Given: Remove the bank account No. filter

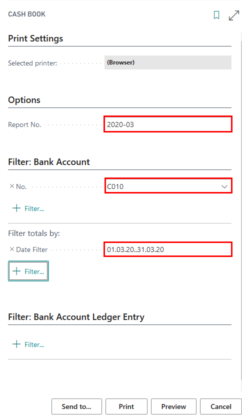Looking at the screenshot, I should [12, 186].
